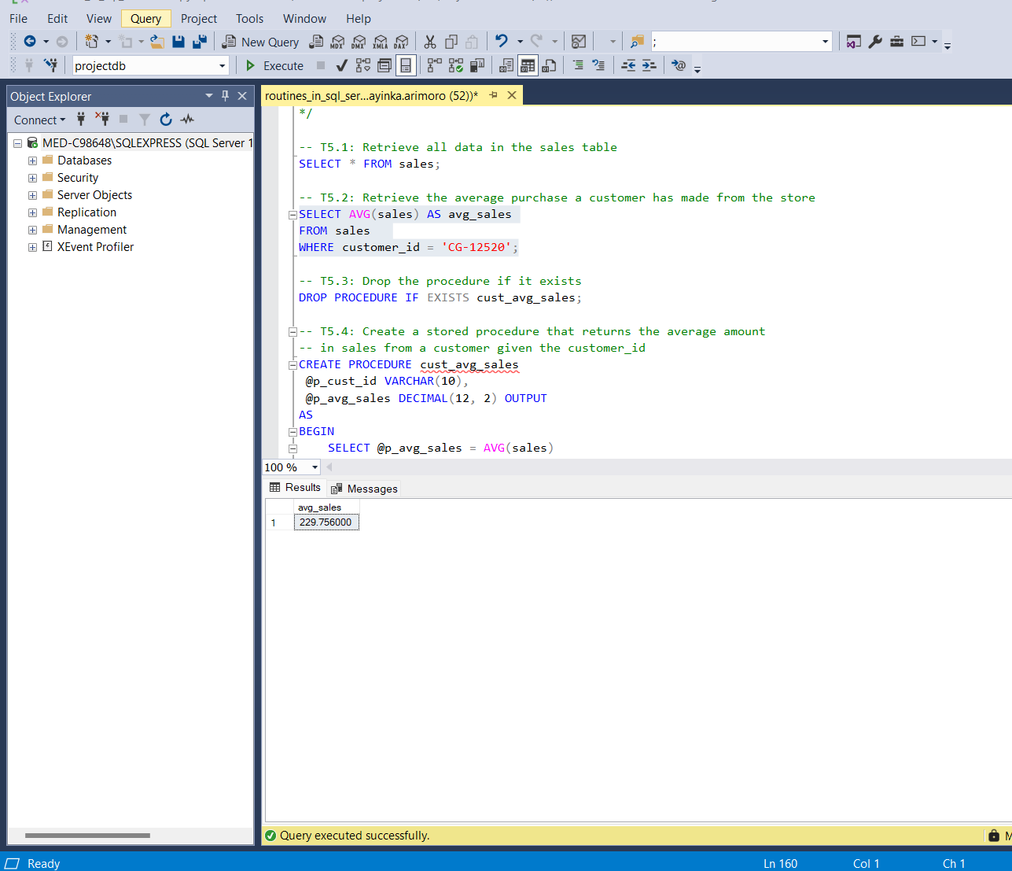1012x871 pixels.
Task: Refresh the Object Explorer
Action: (x=166, y=120)
